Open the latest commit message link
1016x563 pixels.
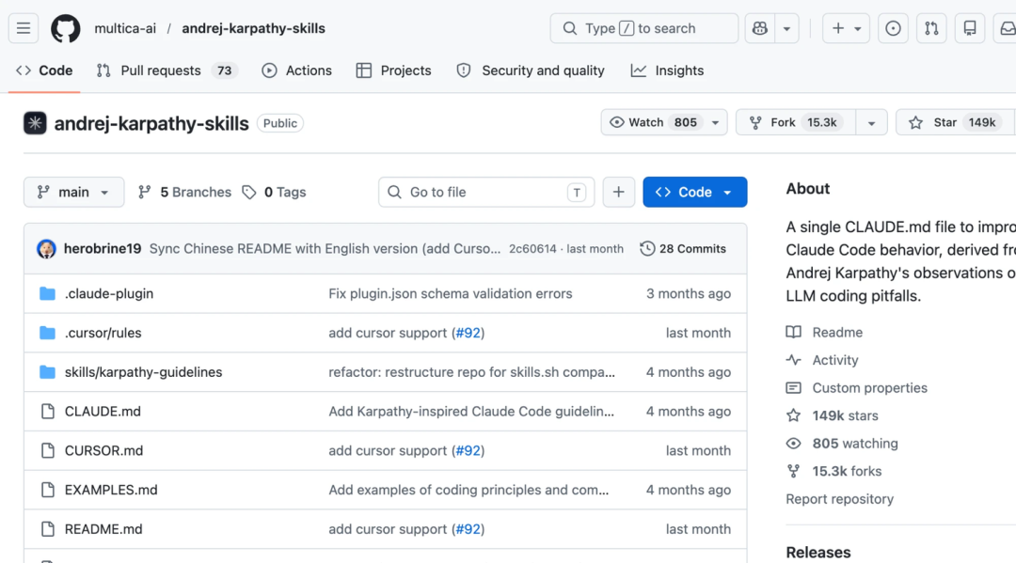(325, 248)
